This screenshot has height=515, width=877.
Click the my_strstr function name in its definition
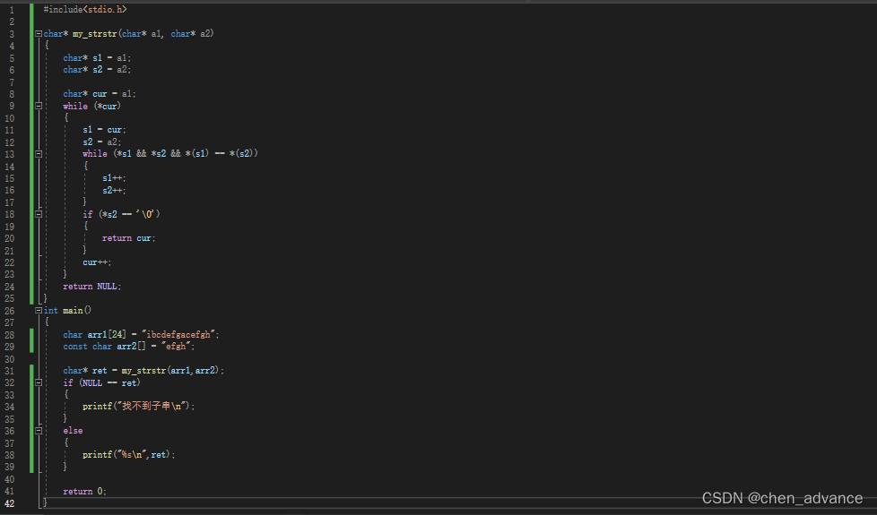pos(94,33)
